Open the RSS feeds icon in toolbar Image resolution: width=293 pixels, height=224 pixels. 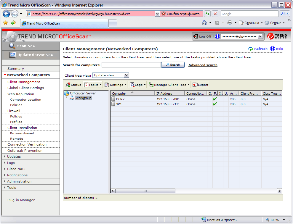(217, 23)
